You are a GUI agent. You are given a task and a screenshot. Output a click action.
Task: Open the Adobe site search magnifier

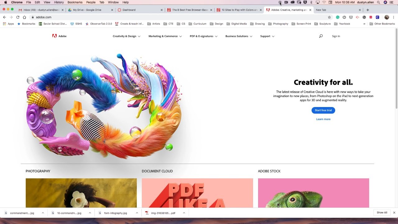click(321, 36)
